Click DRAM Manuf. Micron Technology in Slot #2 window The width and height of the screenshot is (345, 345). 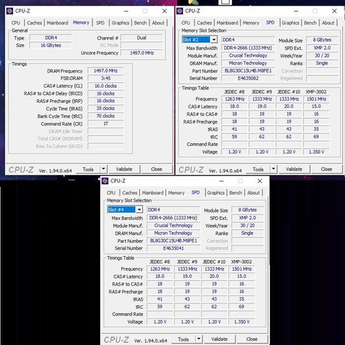click(248, 63)
